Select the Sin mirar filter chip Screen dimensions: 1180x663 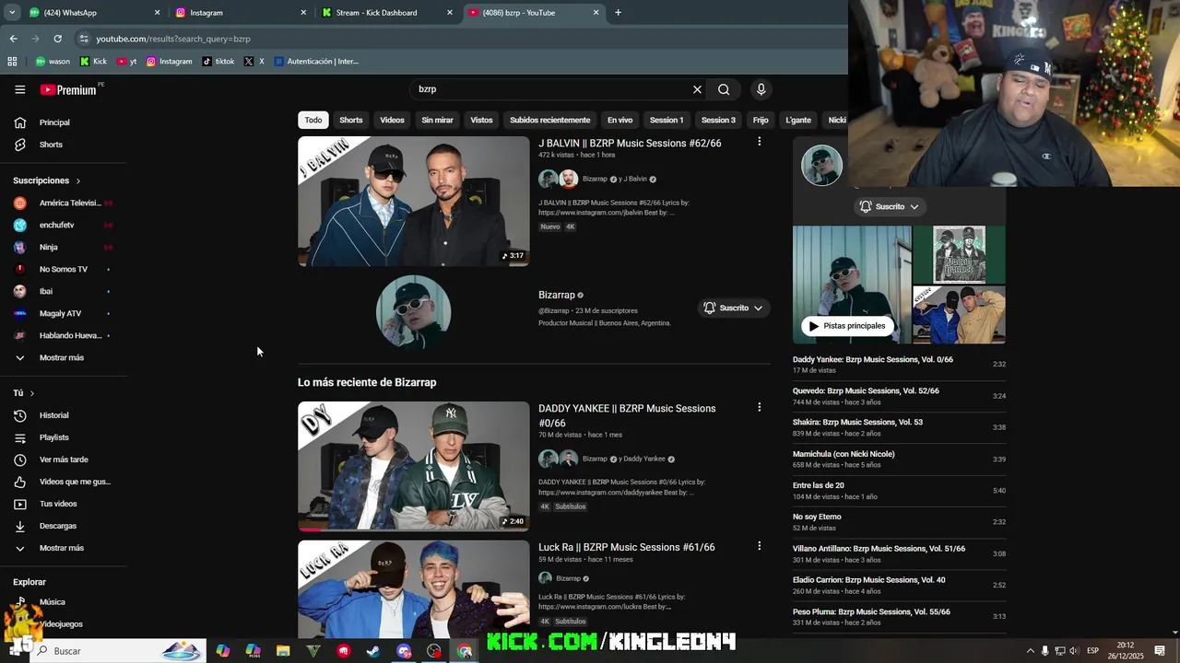coord(437,120)
